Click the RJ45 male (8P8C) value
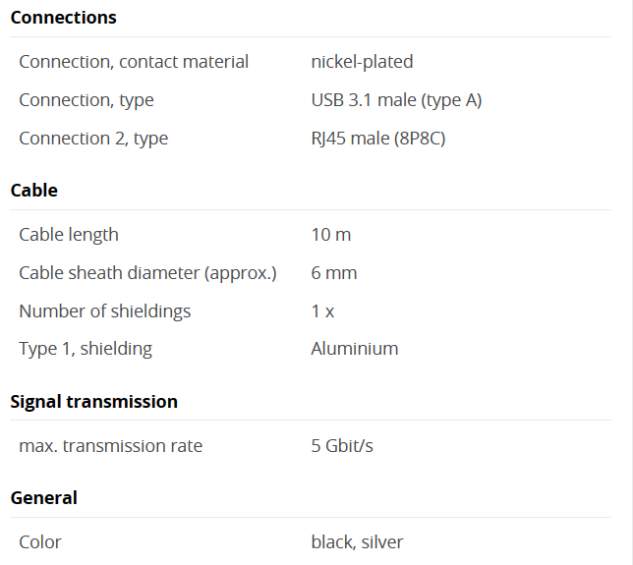The height and width of the screenshot is (565, 633). [378, 139]
